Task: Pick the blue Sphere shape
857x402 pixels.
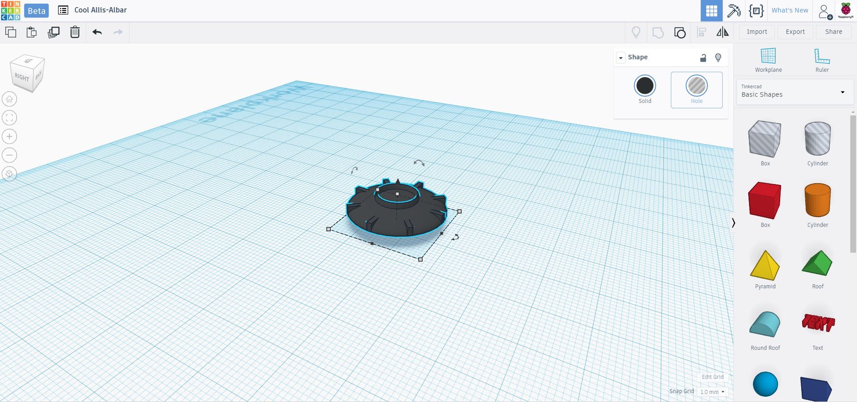Action: pyautogui.click(x=765, y=384)
